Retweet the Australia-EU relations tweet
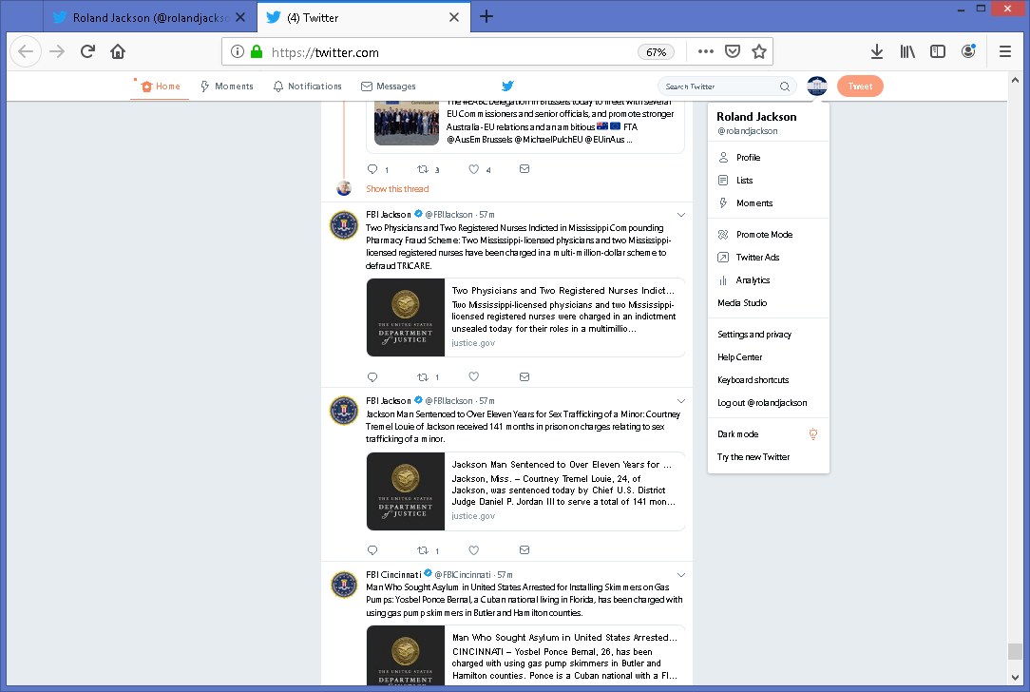 click(x=423, y=169)
